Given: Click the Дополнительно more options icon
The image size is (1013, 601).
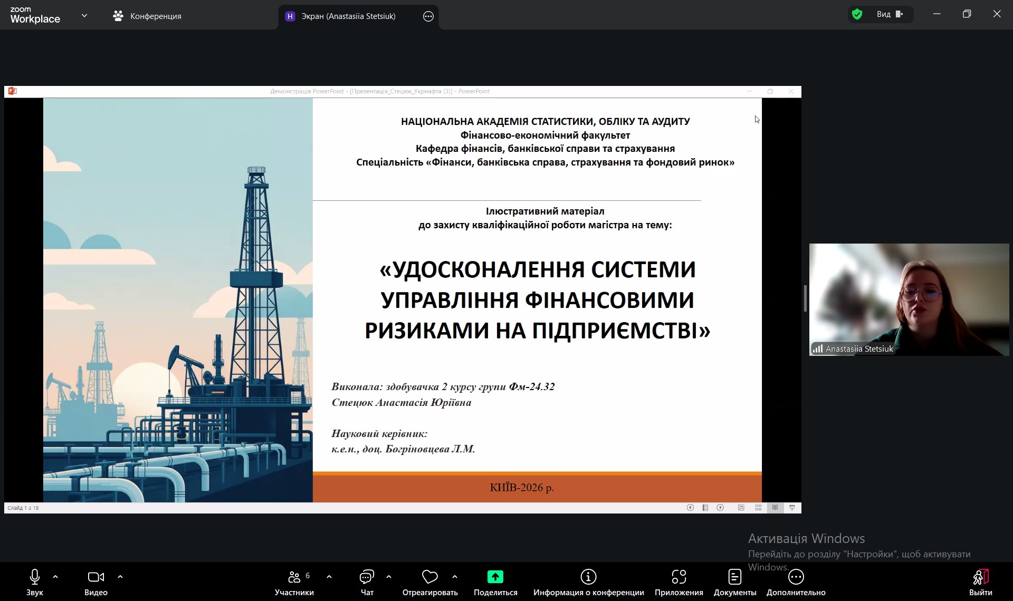Looking at the screenshot, I should click(x=796, y=577).
